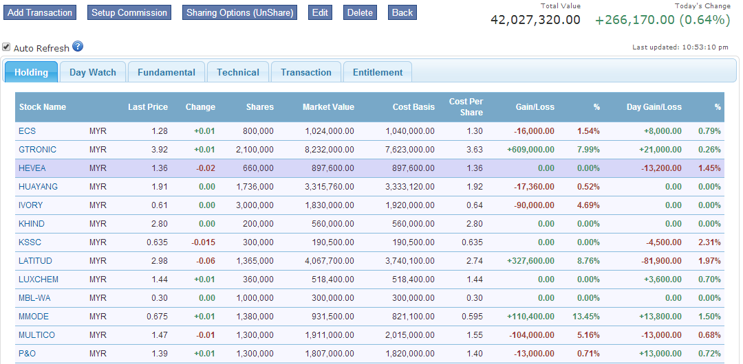Open the HUAYANG stock link
743x364 pixels.
click(x=38, y=187)
